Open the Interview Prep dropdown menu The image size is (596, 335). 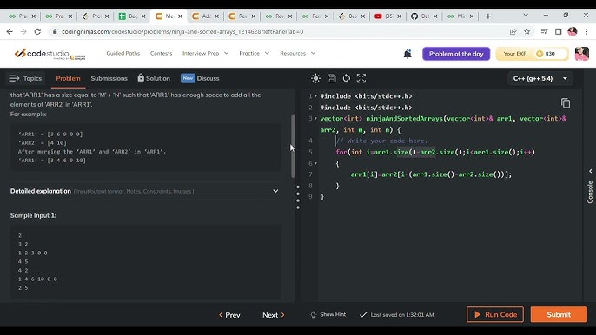pos(205,54)
